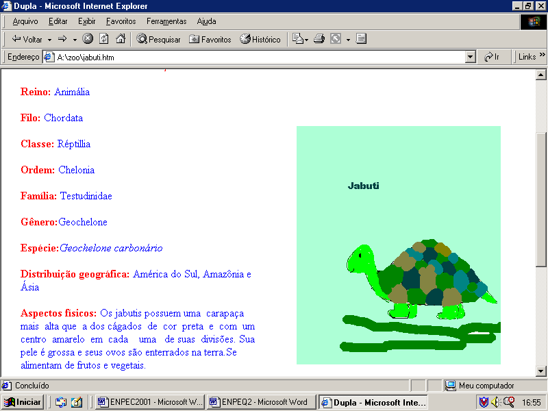Open the Voltar history dropdown arrow
This screenshot has width=548, height=411.
pos(49,40)
